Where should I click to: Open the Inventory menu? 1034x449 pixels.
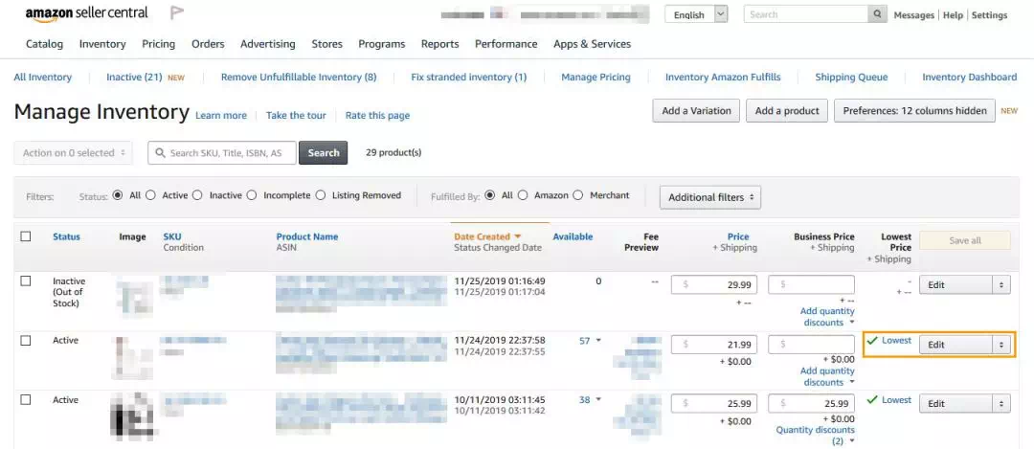pyautogui.click(x=102, y=44)
